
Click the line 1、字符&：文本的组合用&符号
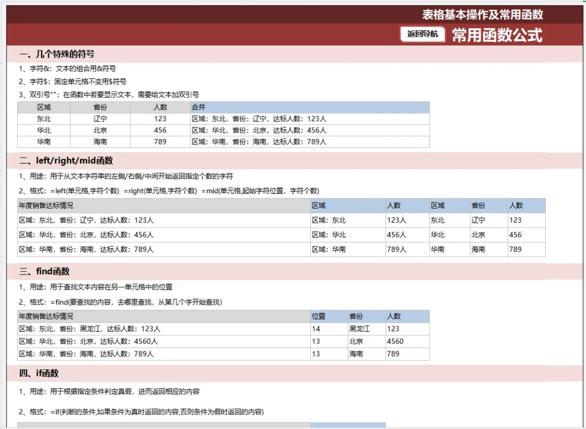pos(67,68)
